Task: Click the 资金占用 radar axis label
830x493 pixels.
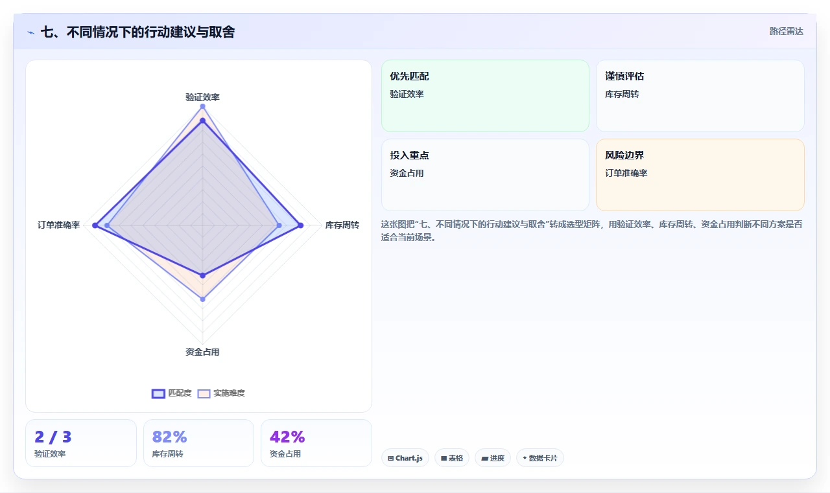Action: click(202, 352)
